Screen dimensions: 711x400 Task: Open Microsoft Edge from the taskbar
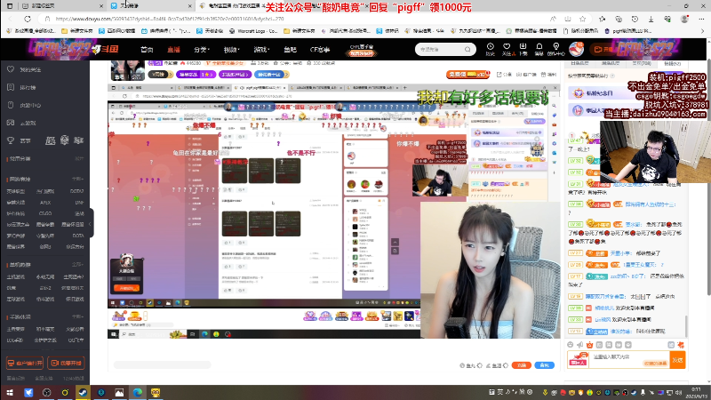click(138, 392)
